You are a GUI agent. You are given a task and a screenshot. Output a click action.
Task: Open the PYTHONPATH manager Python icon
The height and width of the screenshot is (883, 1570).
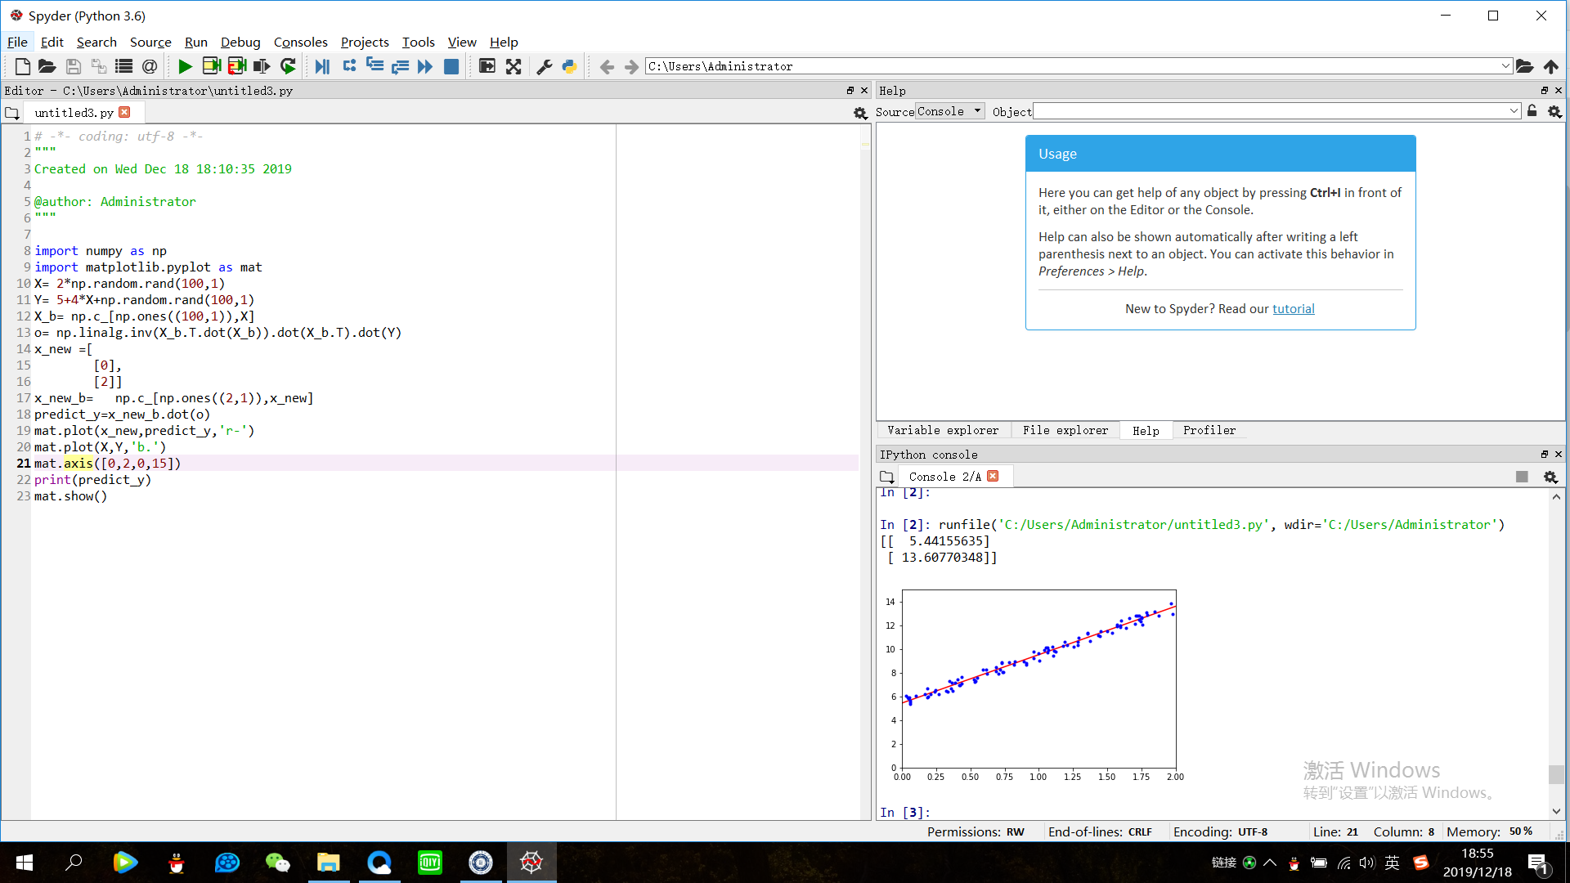(x=570, y=67)
